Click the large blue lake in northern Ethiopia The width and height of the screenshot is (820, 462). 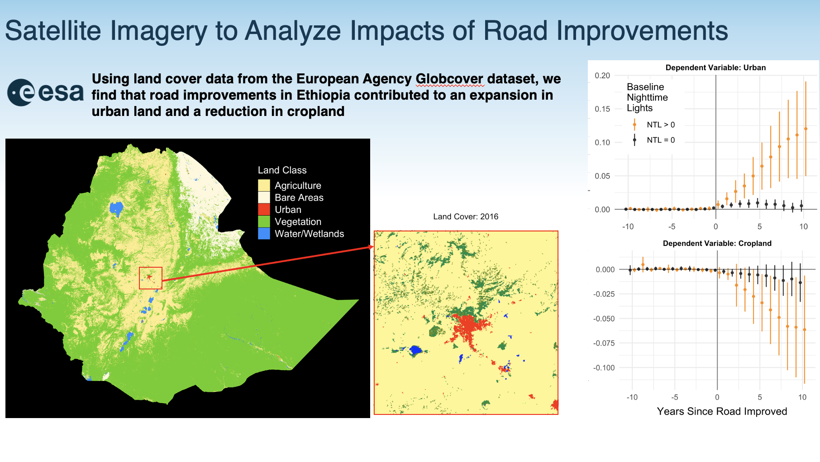tap(116, 208)
